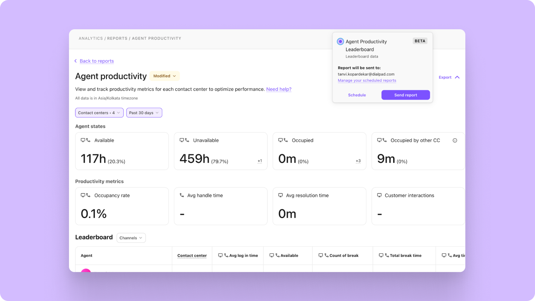Screen dimensions: 535x301
Task: Sort the leaderboard by Contact center column
Action: click(192, 255)
